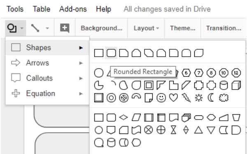The width and height of the screenshot is (247, 154).
Task: Select the smiley face shape
Action: coord(161,98)
